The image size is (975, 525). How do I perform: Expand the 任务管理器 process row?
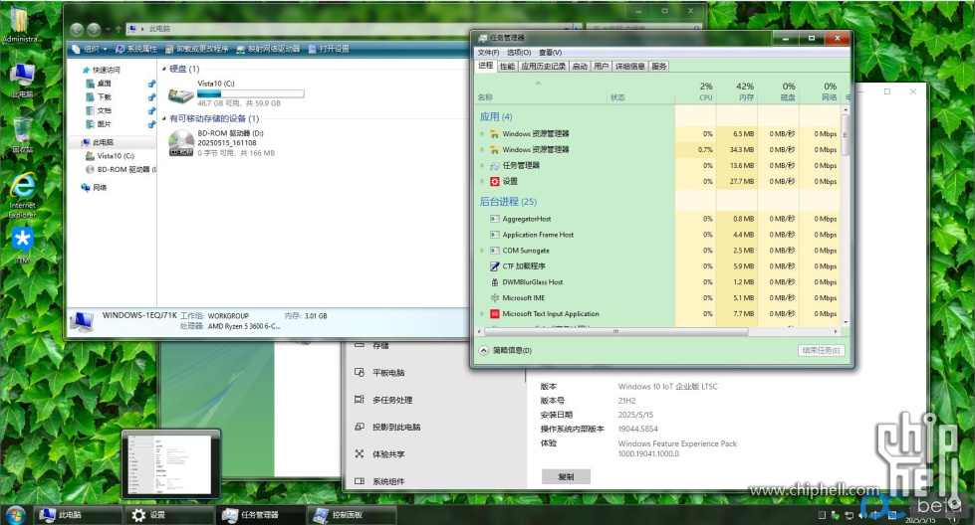pyautogui.click(x=482, y=165)
